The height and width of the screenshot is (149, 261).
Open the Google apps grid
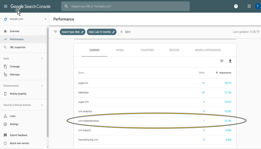pyautogui.click(x=249, y=6)
